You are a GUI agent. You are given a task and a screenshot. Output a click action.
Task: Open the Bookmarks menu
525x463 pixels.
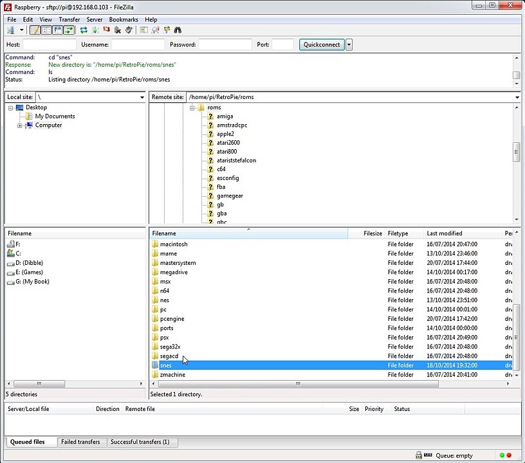[x=124, y=19]
